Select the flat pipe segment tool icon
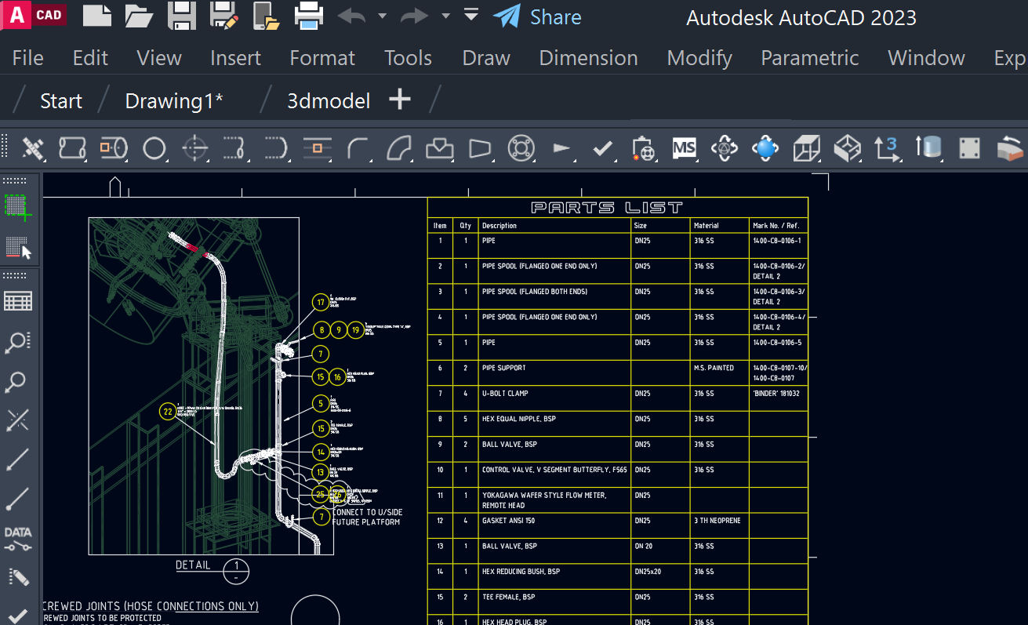 click(x=72, y=147)
